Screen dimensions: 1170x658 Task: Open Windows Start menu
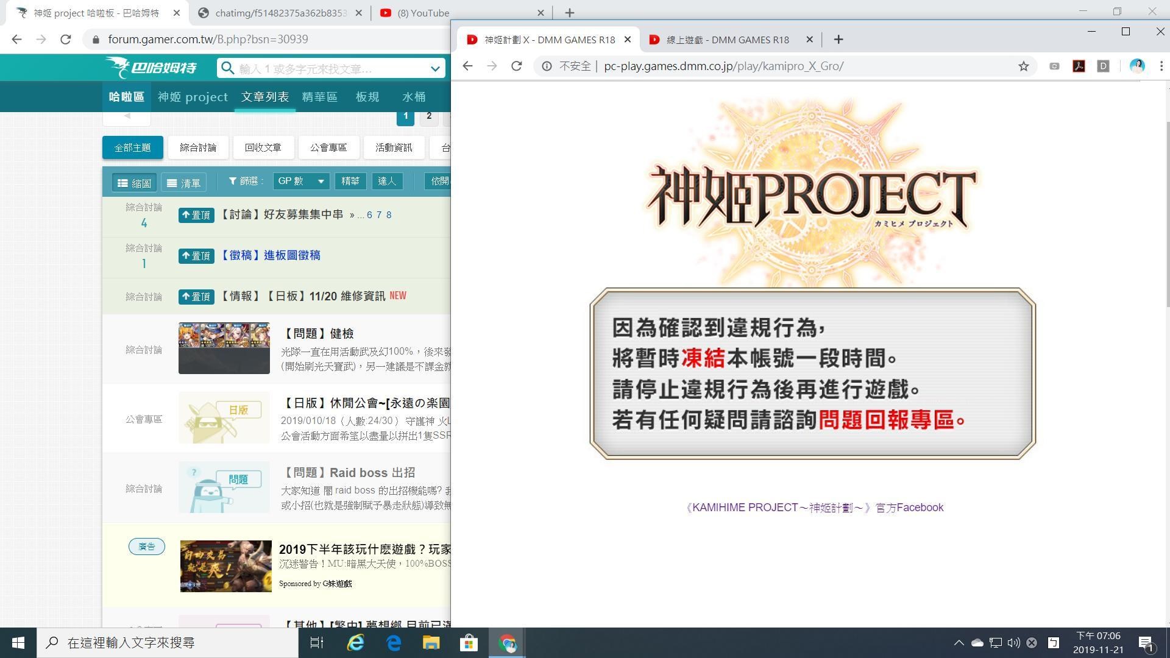click(18, 643)
